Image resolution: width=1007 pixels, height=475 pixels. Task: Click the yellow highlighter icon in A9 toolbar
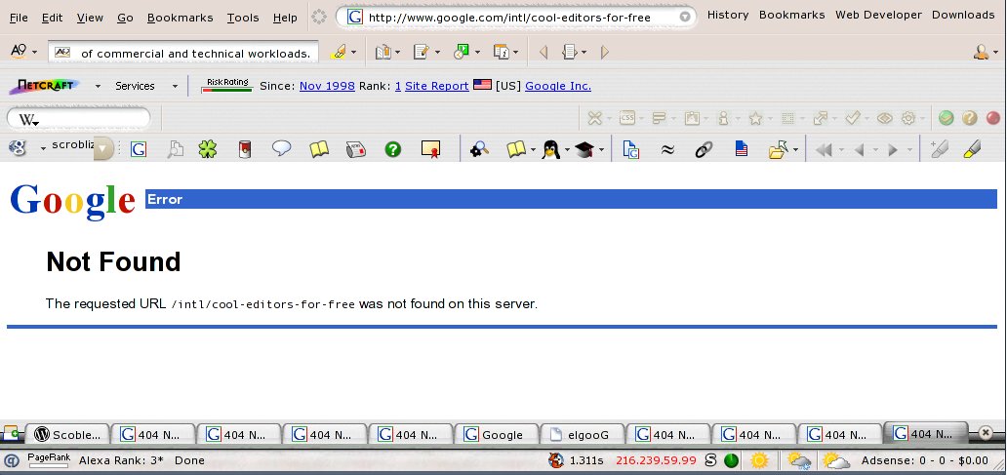pyautogui.click(x=338, y=52)
